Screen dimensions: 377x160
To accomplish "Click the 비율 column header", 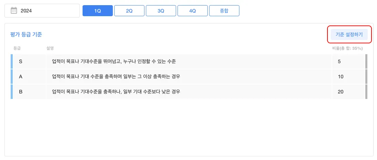I will tap(347, 49).
